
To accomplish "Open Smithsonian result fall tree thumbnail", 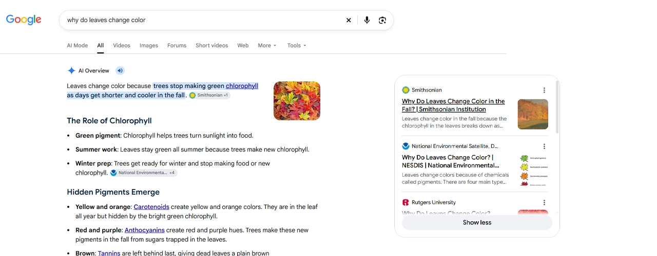I will click(x=533, y=114).
